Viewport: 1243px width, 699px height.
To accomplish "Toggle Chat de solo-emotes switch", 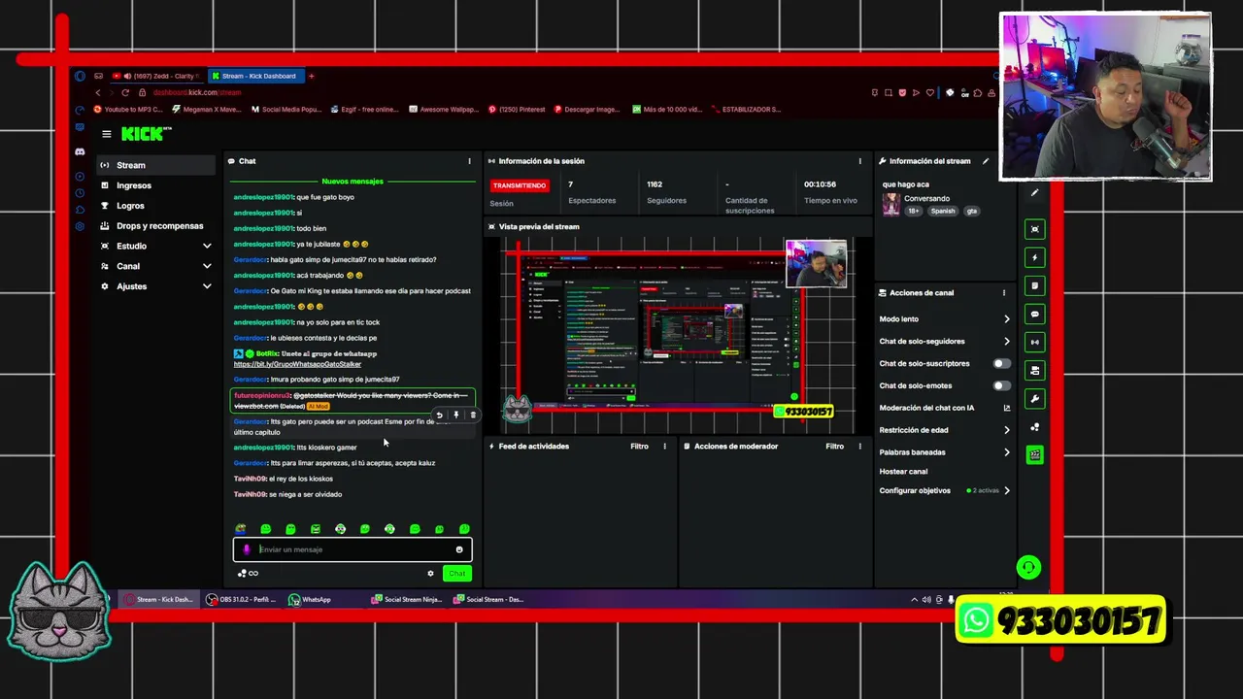I will tap(1001, 385).
